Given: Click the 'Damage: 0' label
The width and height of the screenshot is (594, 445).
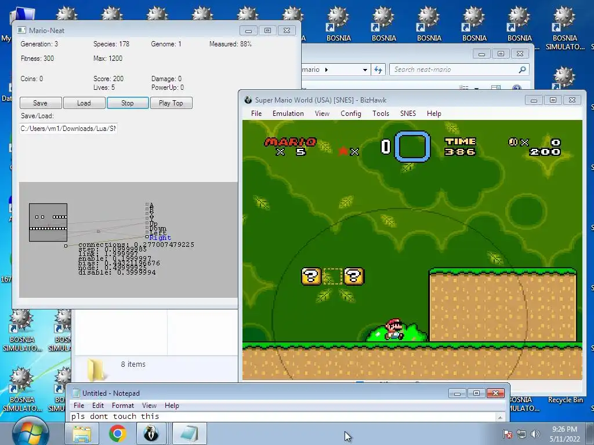Looking at the screenshot, I should 166,79.
